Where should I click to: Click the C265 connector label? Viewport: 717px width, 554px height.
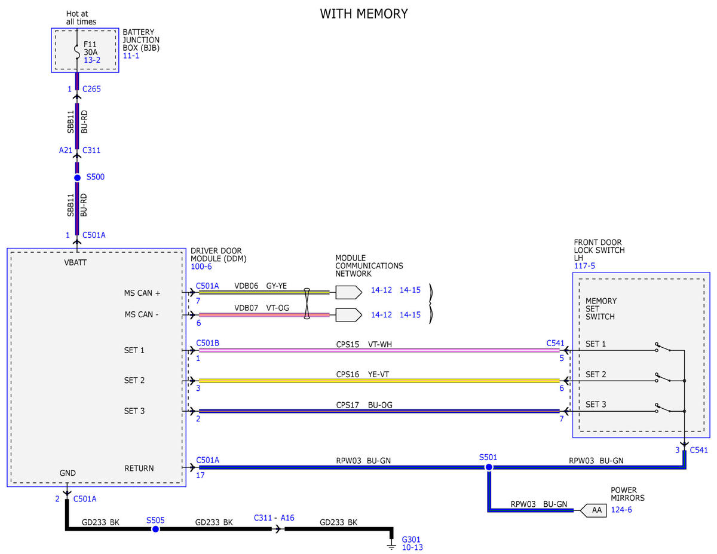[91, 89]
